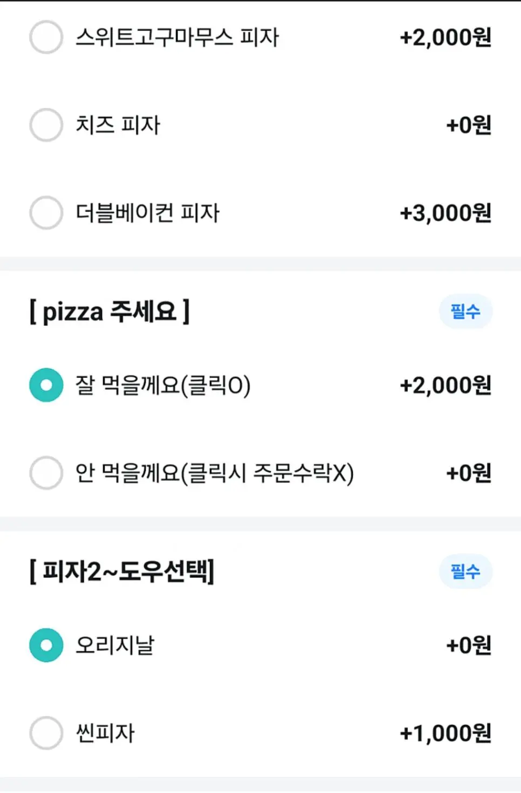This screenshot has height=793, width=521.
Task: Click the 안 먹을께요(클릭시 주문수락X) label
Action: (x=214, y=473)
